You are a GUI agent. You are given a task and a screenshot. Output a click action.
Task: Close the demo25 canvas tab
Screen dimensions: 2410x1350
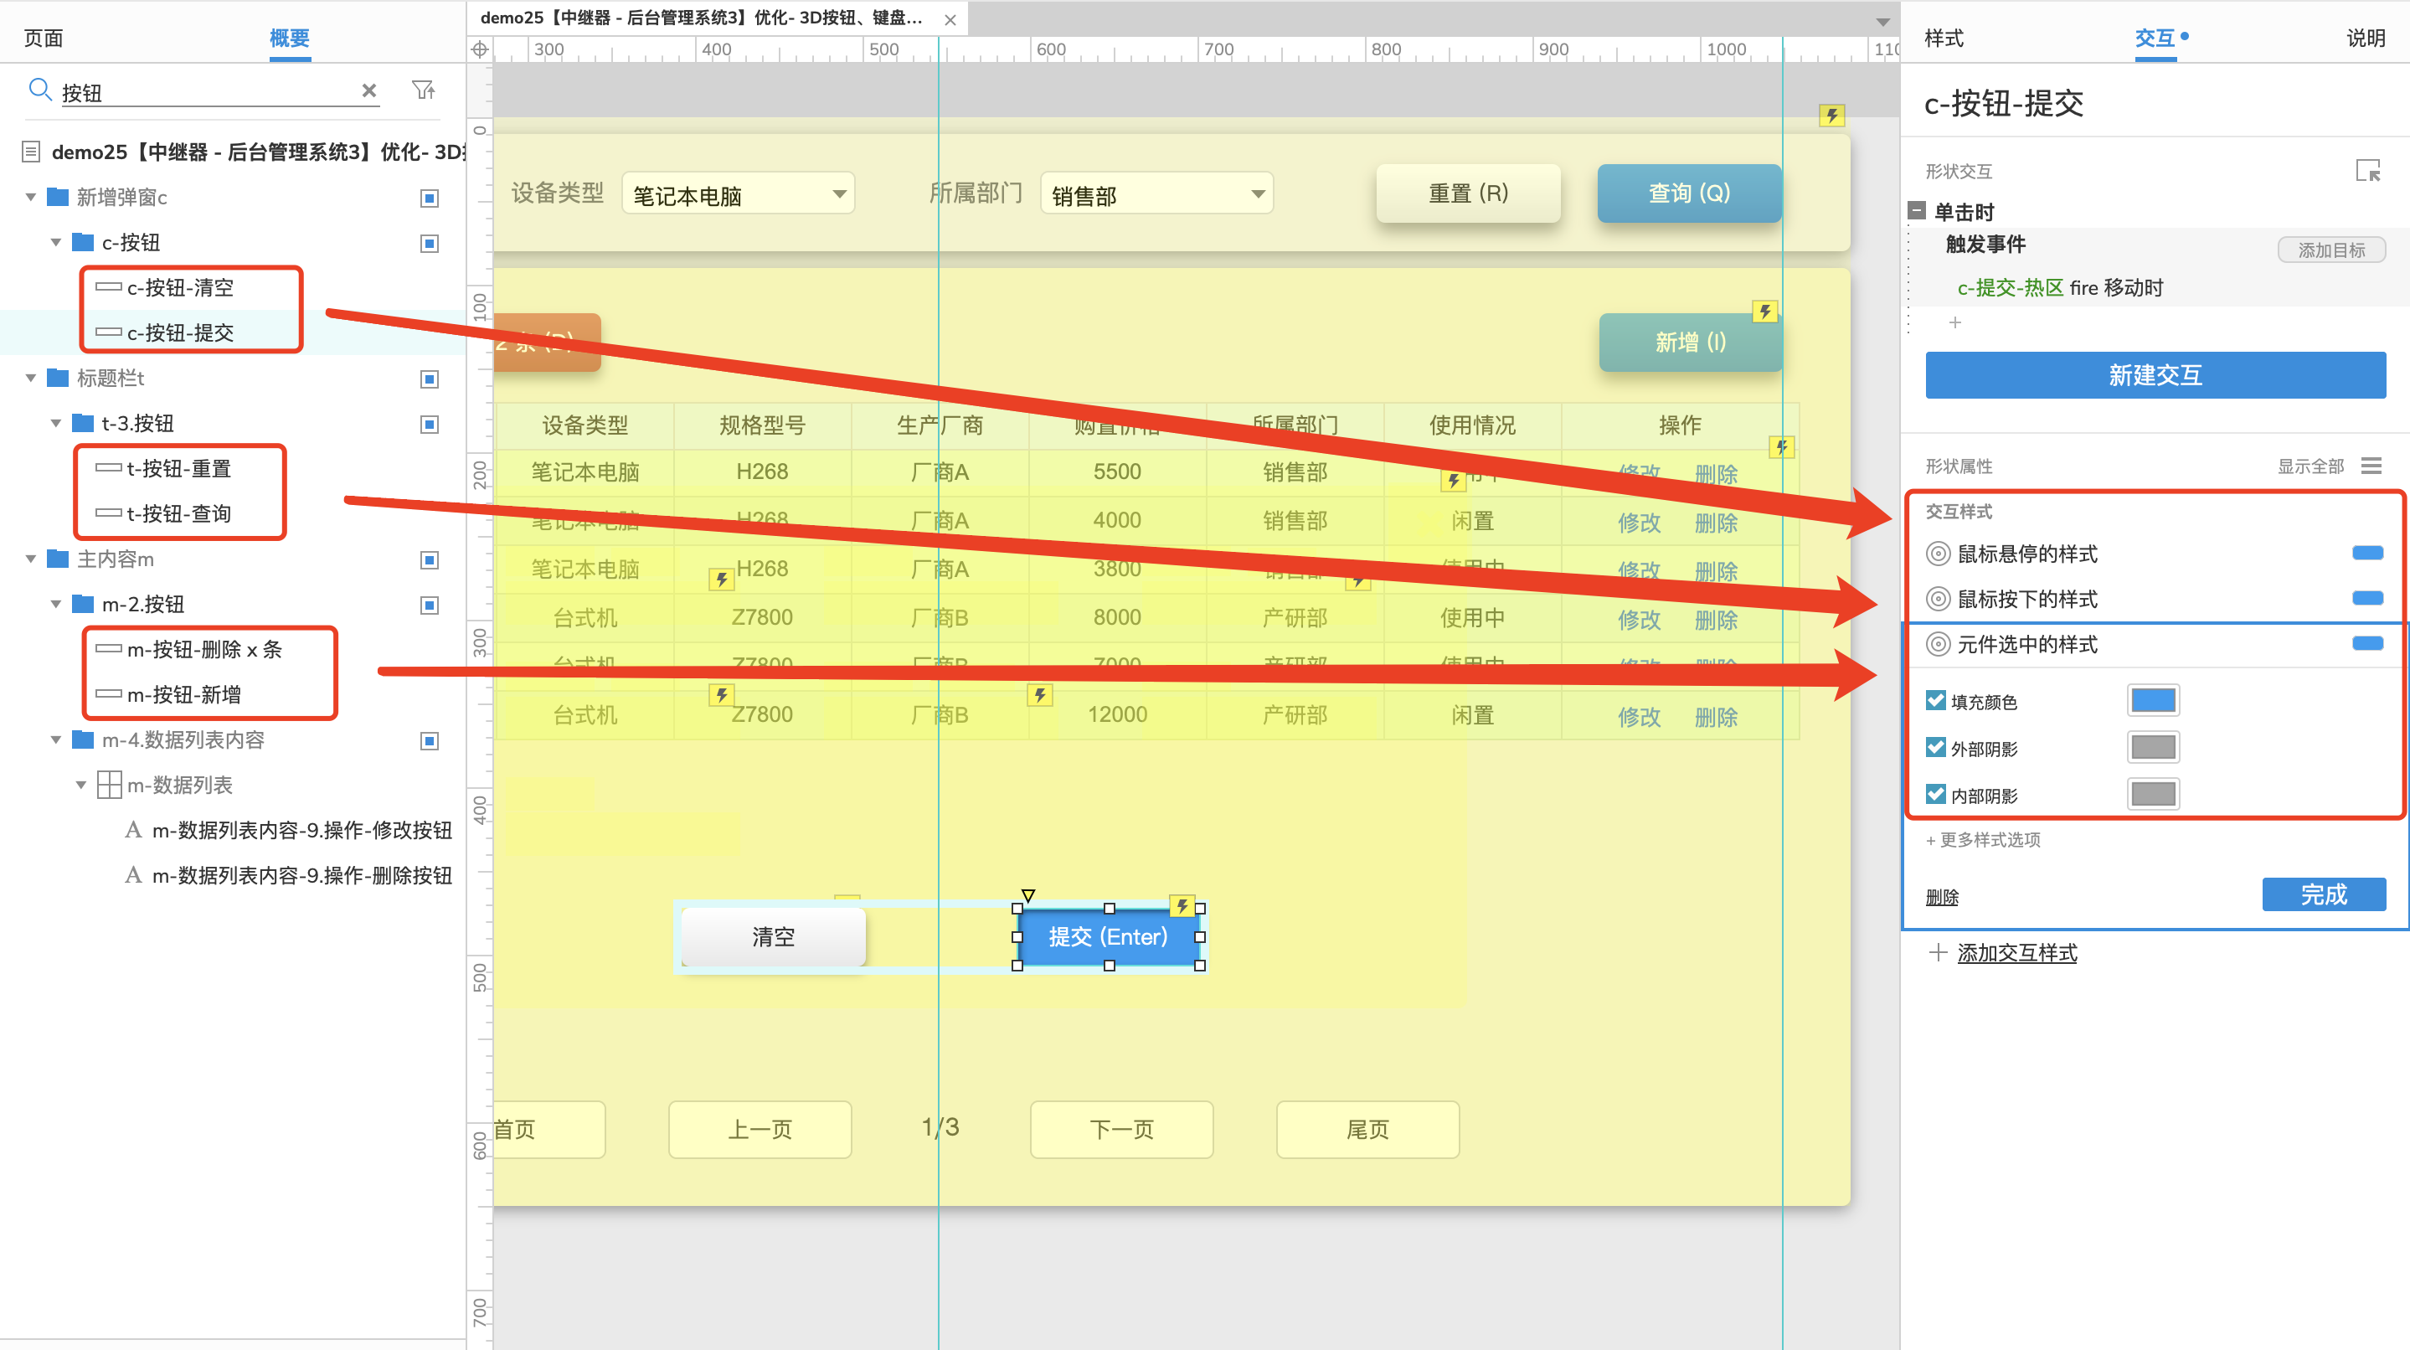(x=950, y=19)
